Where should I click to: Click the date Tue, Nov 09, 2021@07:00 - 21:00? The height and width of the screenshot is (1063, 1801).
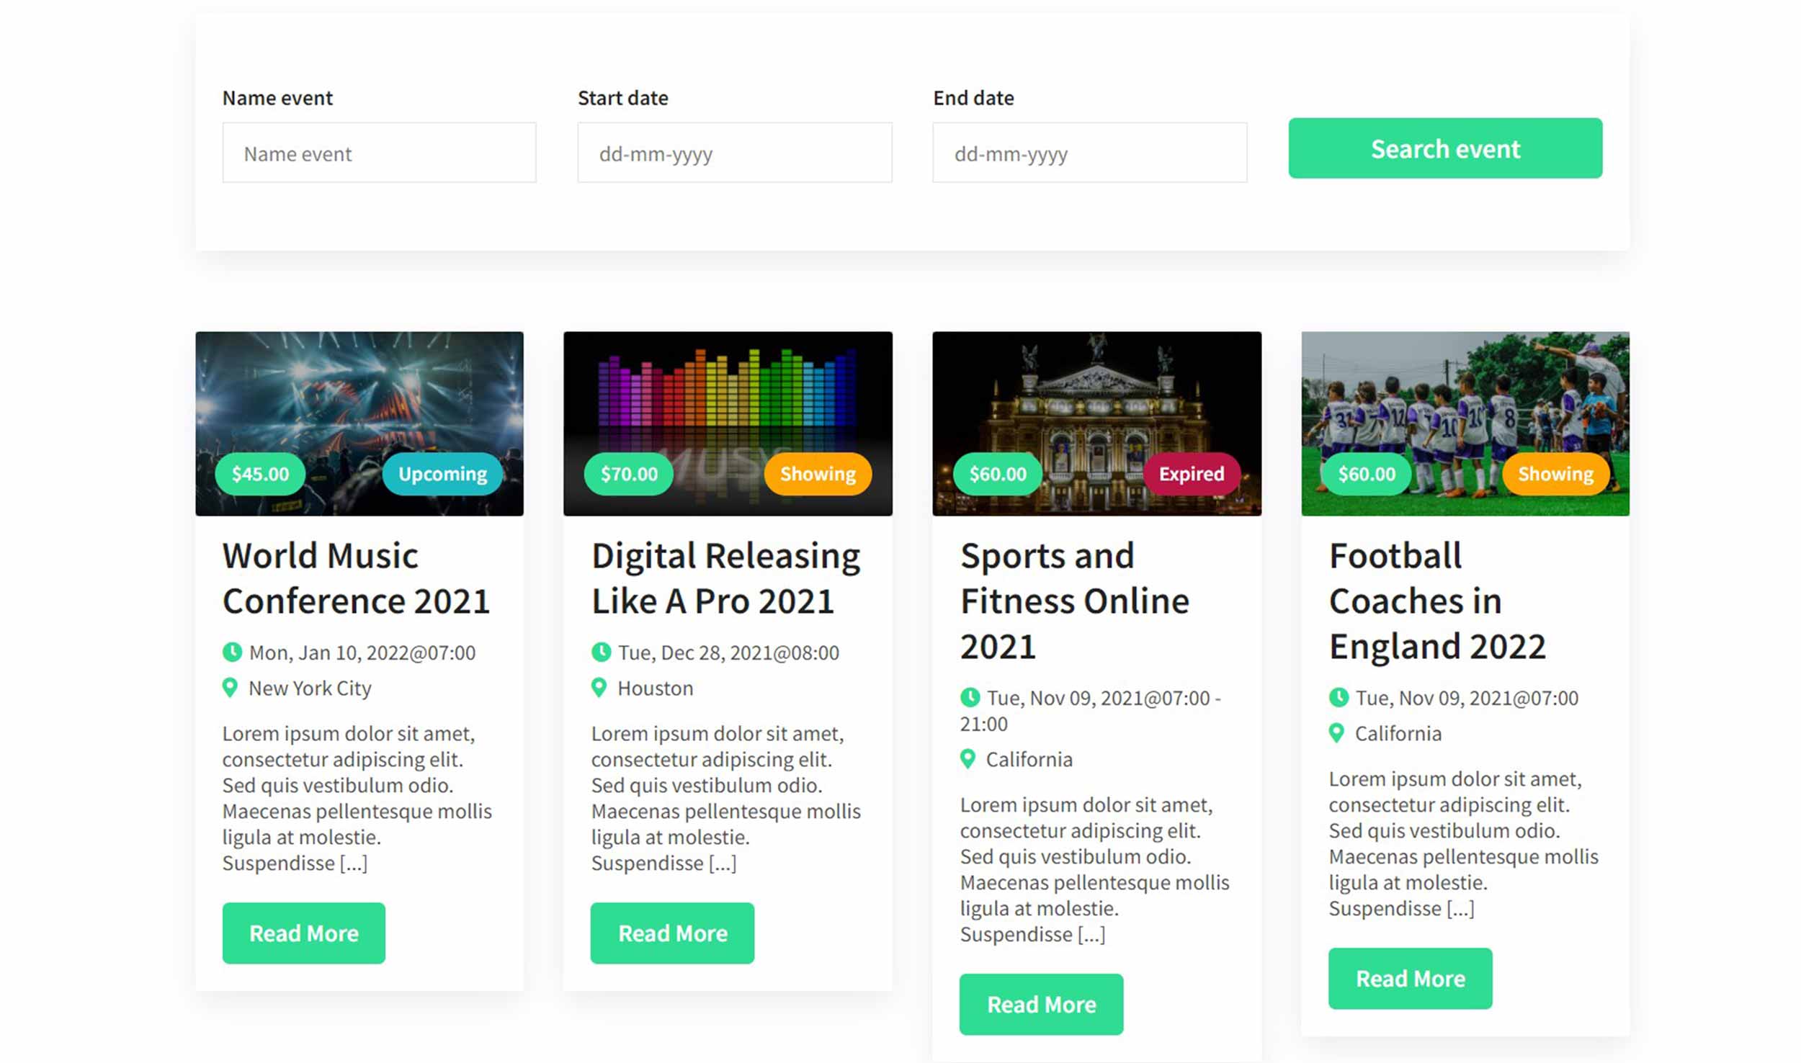tap(1091, 711)
